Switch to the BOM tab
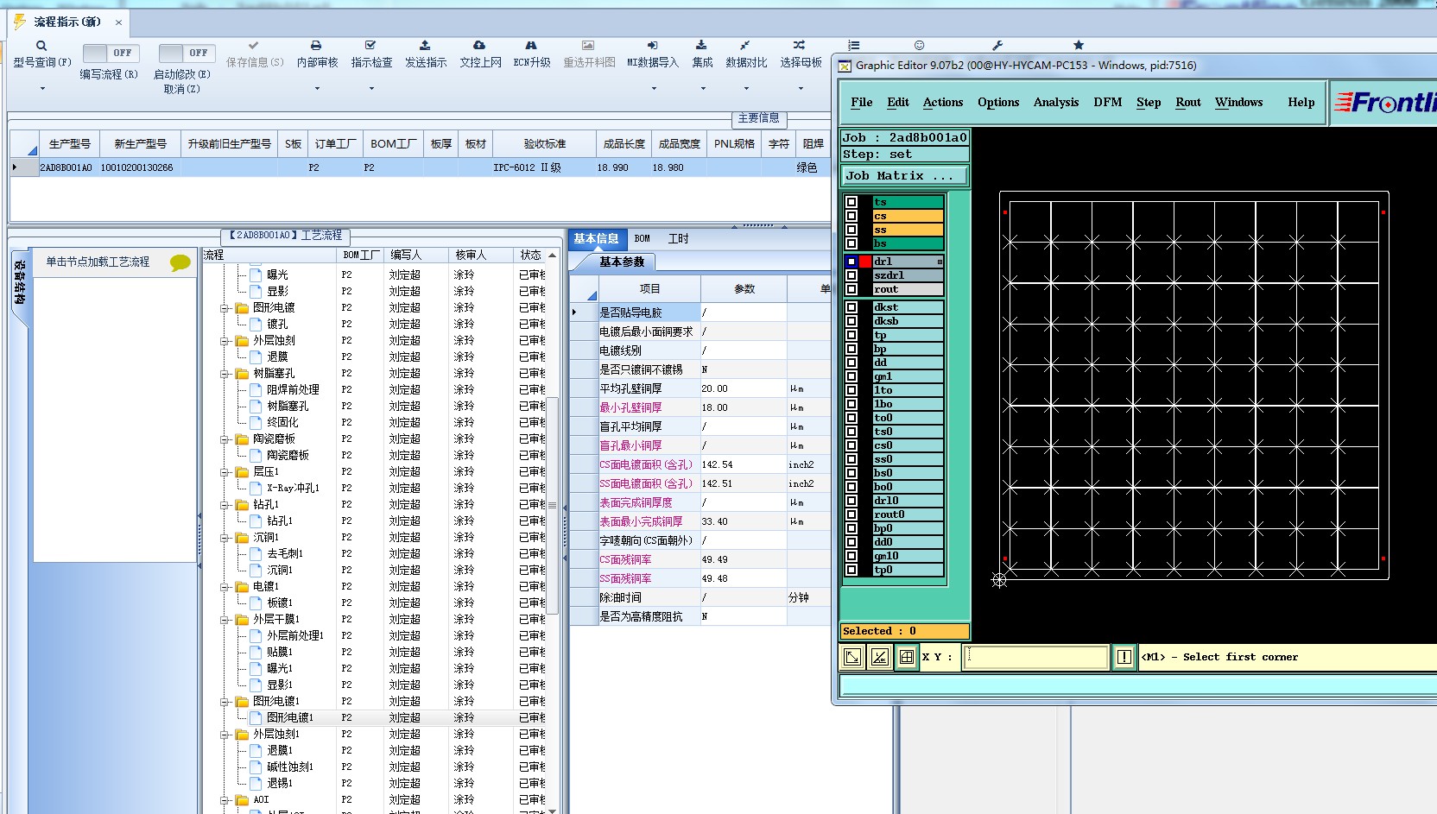The width and height of the screenshot is (1437, 814). click(x=642, y=239)
